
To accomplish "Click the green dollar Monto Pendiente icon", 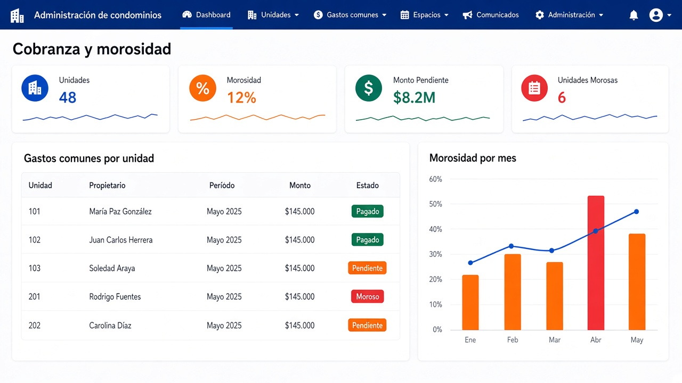I will point(369,88).
